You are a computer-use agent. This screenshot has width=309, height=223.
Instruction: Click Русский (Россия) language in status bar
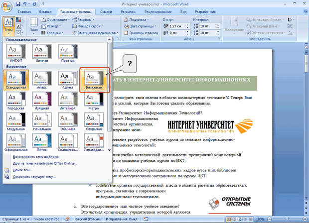[x=87, y=219]
